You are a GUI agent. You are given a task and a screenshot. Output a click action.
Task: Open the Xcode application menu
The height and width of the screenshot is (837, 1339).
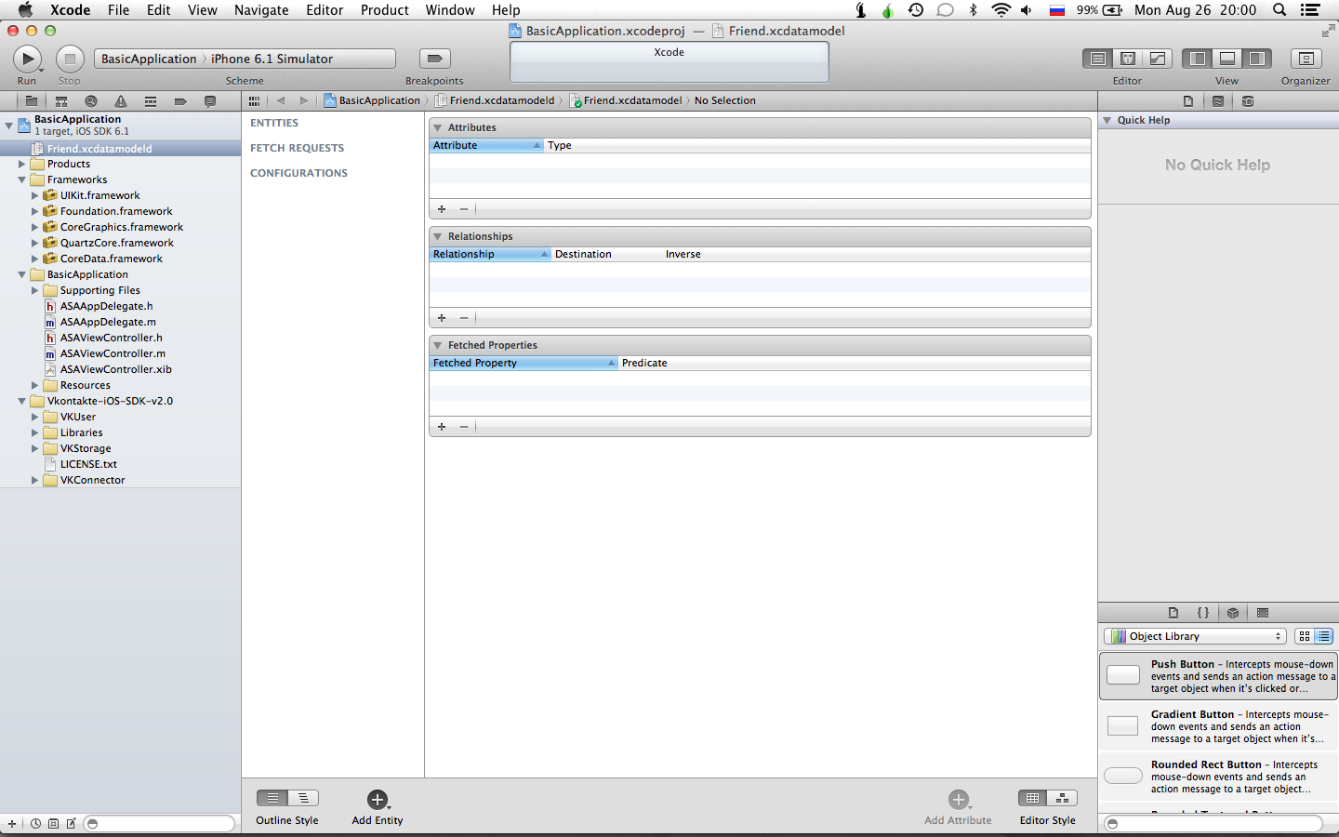pyautogui.click(x=71, y=10)
